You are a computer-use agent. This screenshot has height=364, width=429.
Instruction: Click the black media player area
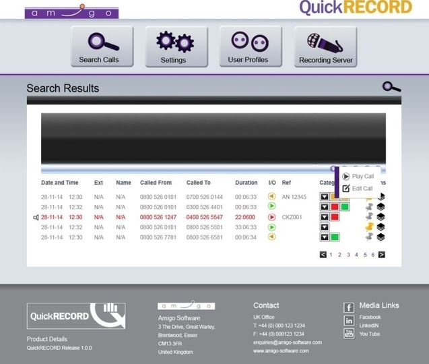point(213,139)
